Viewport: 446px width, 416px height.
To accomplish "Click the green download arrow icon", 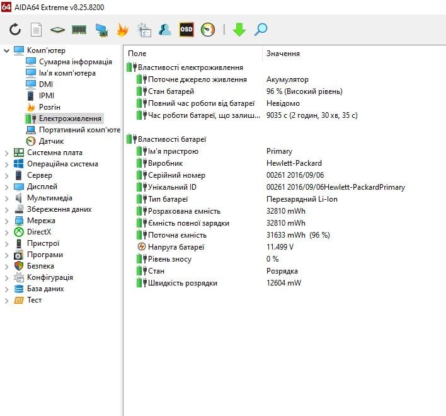I will click(239, 30).
